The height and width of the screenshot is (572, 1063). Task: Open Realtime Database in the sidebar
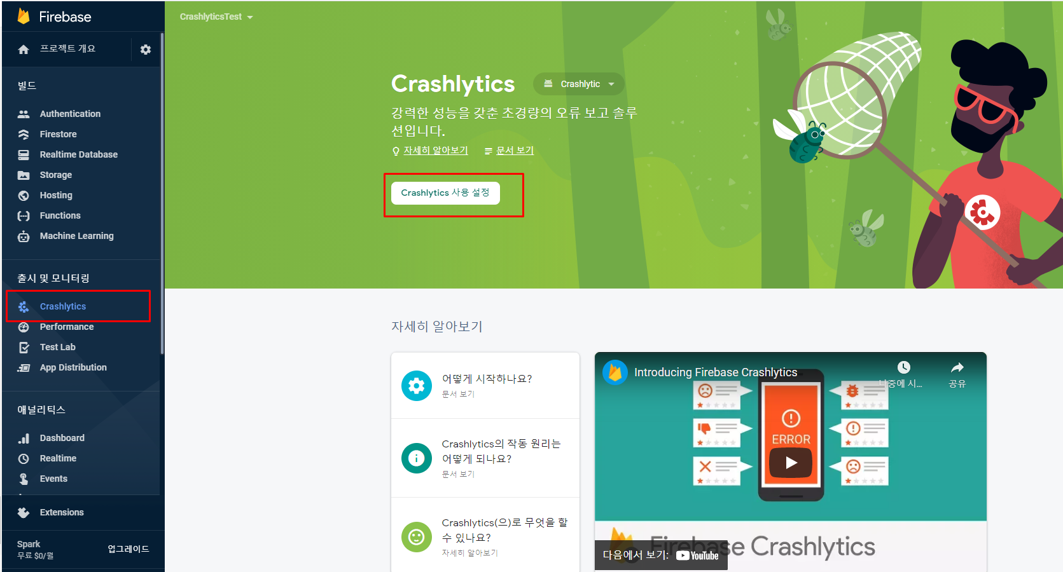tap(79, 155)
